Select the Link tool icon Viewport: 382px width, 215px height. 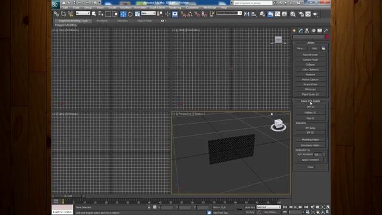coord(56,14)
